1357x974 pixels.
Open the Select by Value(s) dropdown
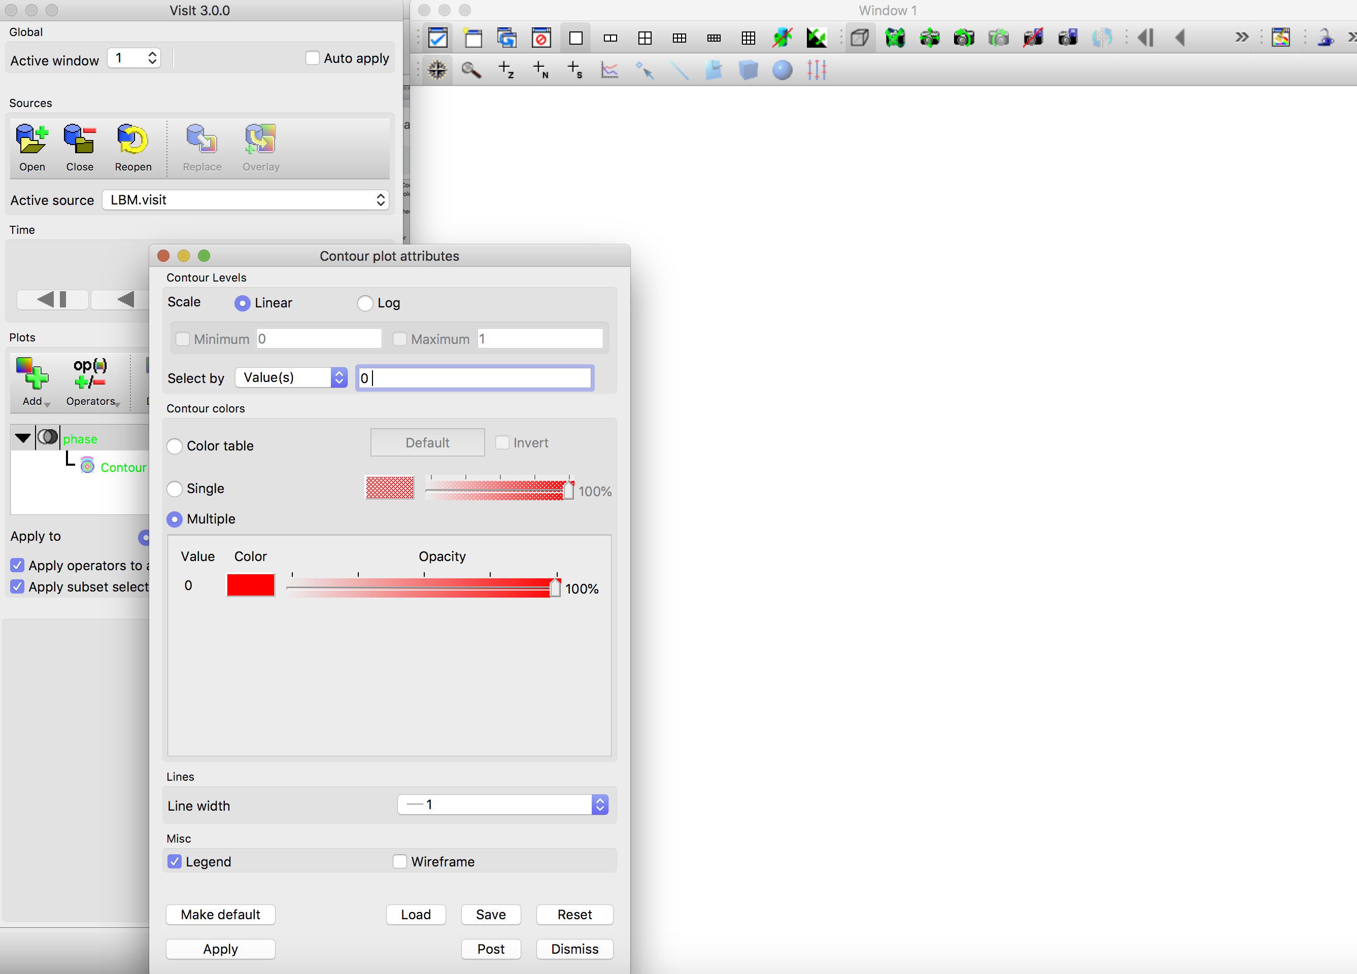[x=291, y=377]
